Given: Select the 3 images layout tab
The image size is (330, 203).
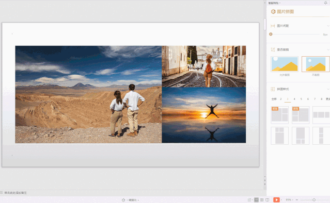Looking at the screenshot, I should pyautogui.click(x=288, y=99).
